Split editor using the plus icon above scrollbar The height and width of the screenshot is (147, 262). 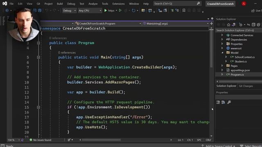click(212, 24)
